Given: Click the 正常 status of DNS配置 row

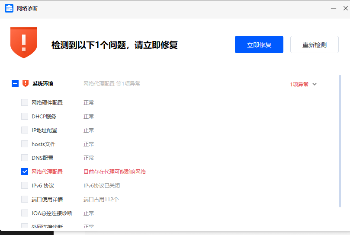Looking at the screenshot, I should 89,158.
